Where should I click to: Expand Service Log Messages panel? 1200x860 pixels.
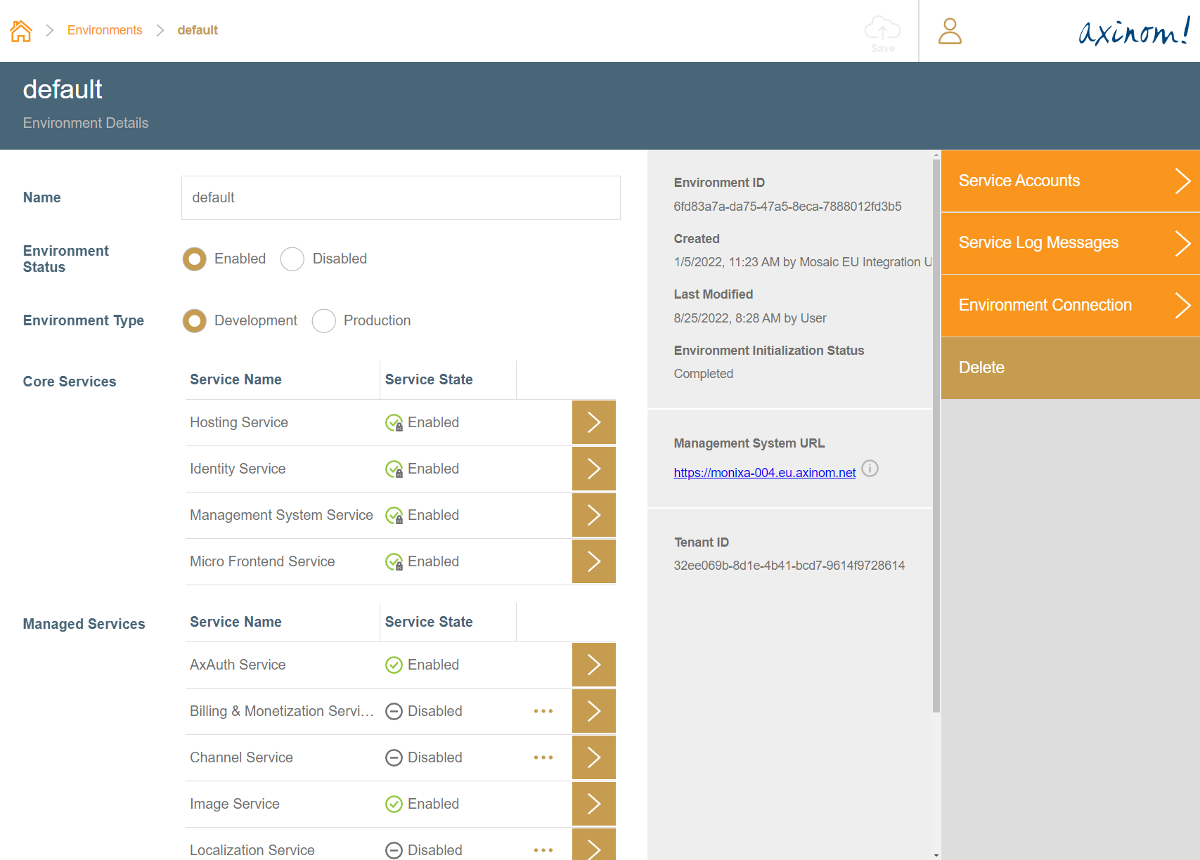pyautogui.click(x=1069, y=243)
